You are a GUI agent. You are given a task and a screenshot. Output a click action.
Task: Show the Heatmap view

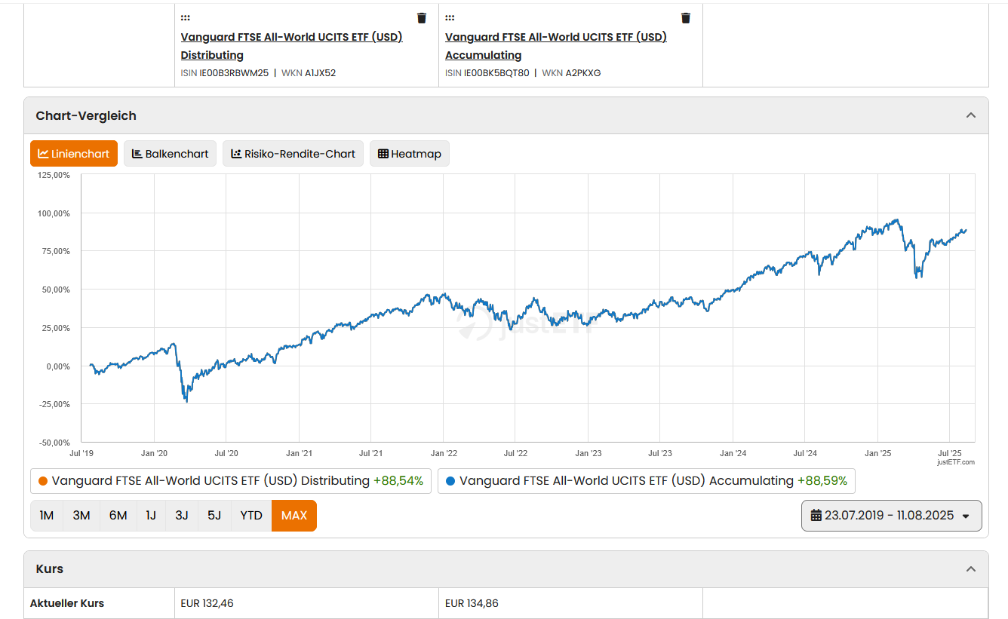point(409,154)
